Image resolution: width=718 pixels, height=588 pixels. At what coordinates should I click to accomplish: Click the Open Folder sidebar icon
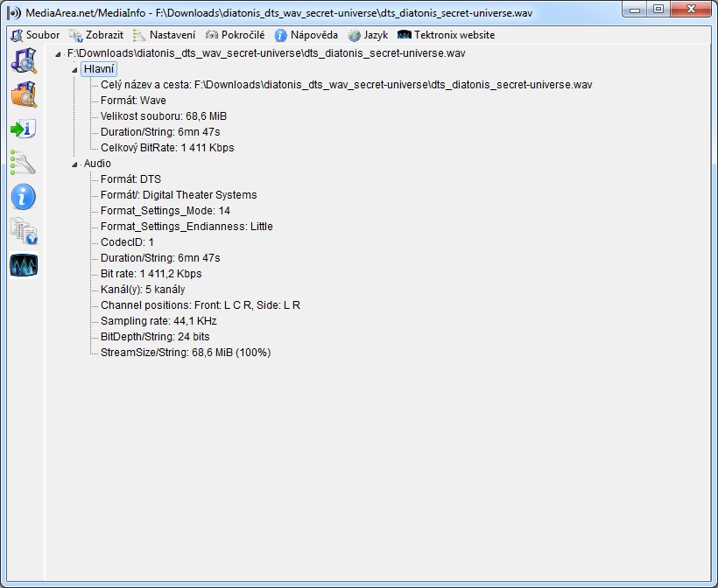[24, 94]
